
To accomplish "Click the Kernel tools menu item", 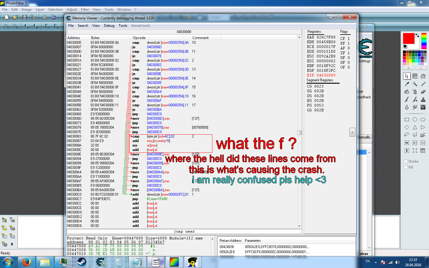I will coord(140,26).
